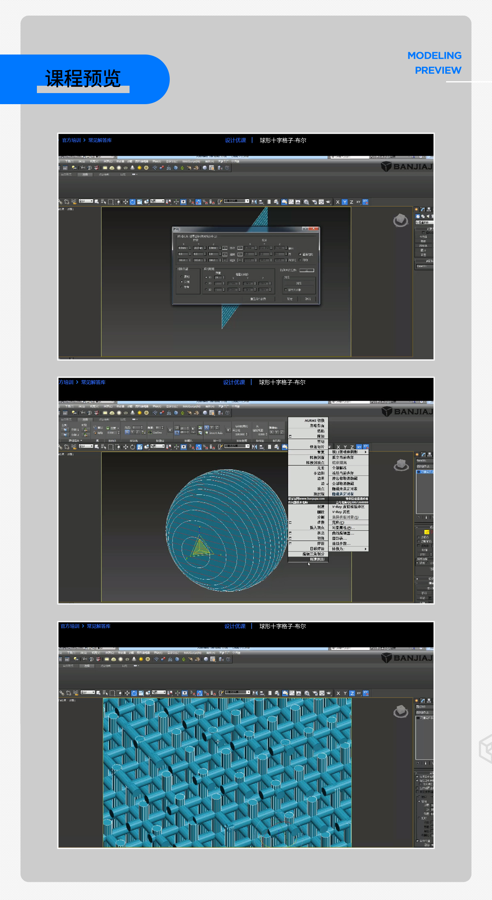Click Create panel tab in middle screenshot
Image resolution: width=492 pixels, height=900 pixels.
click(x=417, y=454)
